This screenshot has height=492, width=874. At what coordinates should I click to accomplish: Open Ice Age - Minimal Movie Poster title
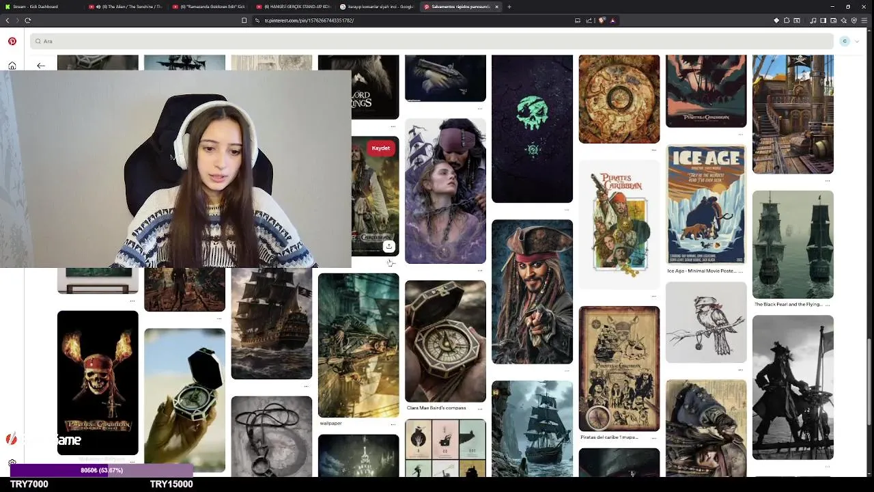(x=701, y=271)
